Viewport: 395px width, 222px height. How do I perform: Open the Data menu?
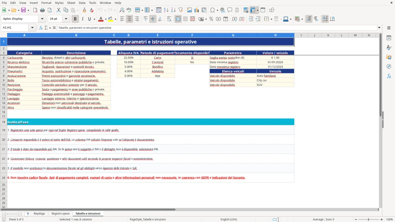tap(82, 3)
